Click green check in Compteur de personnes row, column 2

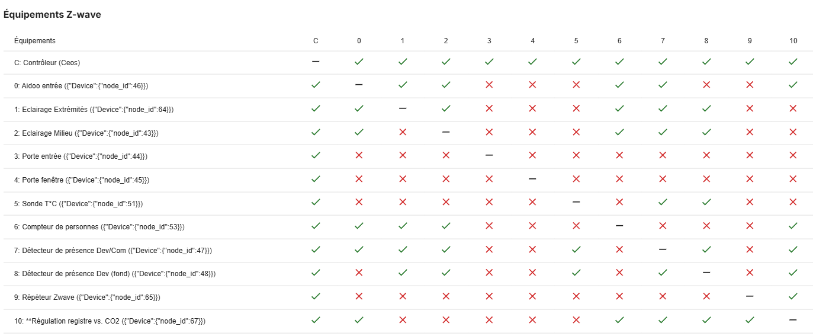(x=446, y=226)
